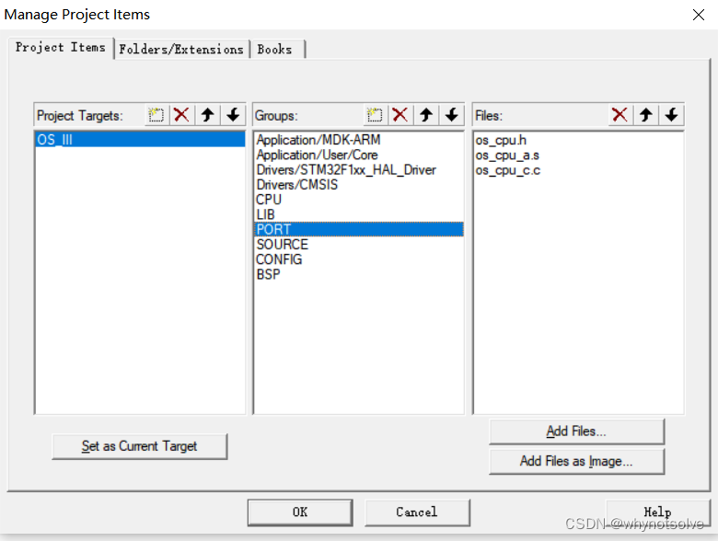Delete the selected project target
This screenshot has height=541, width=718.
tap(181, 114)
